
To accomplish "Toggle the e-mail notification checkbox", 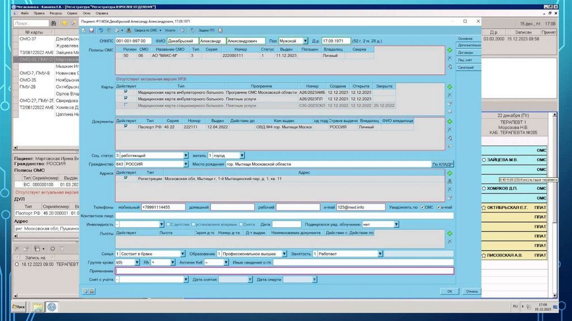I will click(438, 207).
